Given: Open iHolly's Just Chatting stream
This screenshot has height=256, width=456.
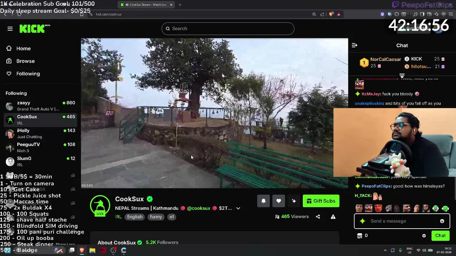Looking at the screenshot, I should (x=40, y=133).
